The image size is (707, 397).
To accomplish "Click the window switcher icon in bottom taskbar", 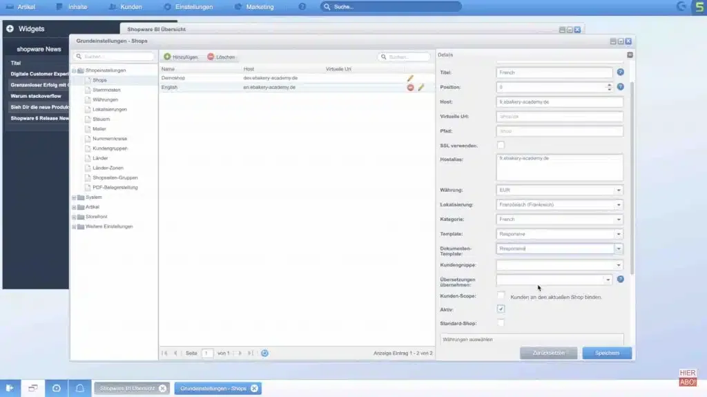I will pyautogui.click(x=33, y=388).
